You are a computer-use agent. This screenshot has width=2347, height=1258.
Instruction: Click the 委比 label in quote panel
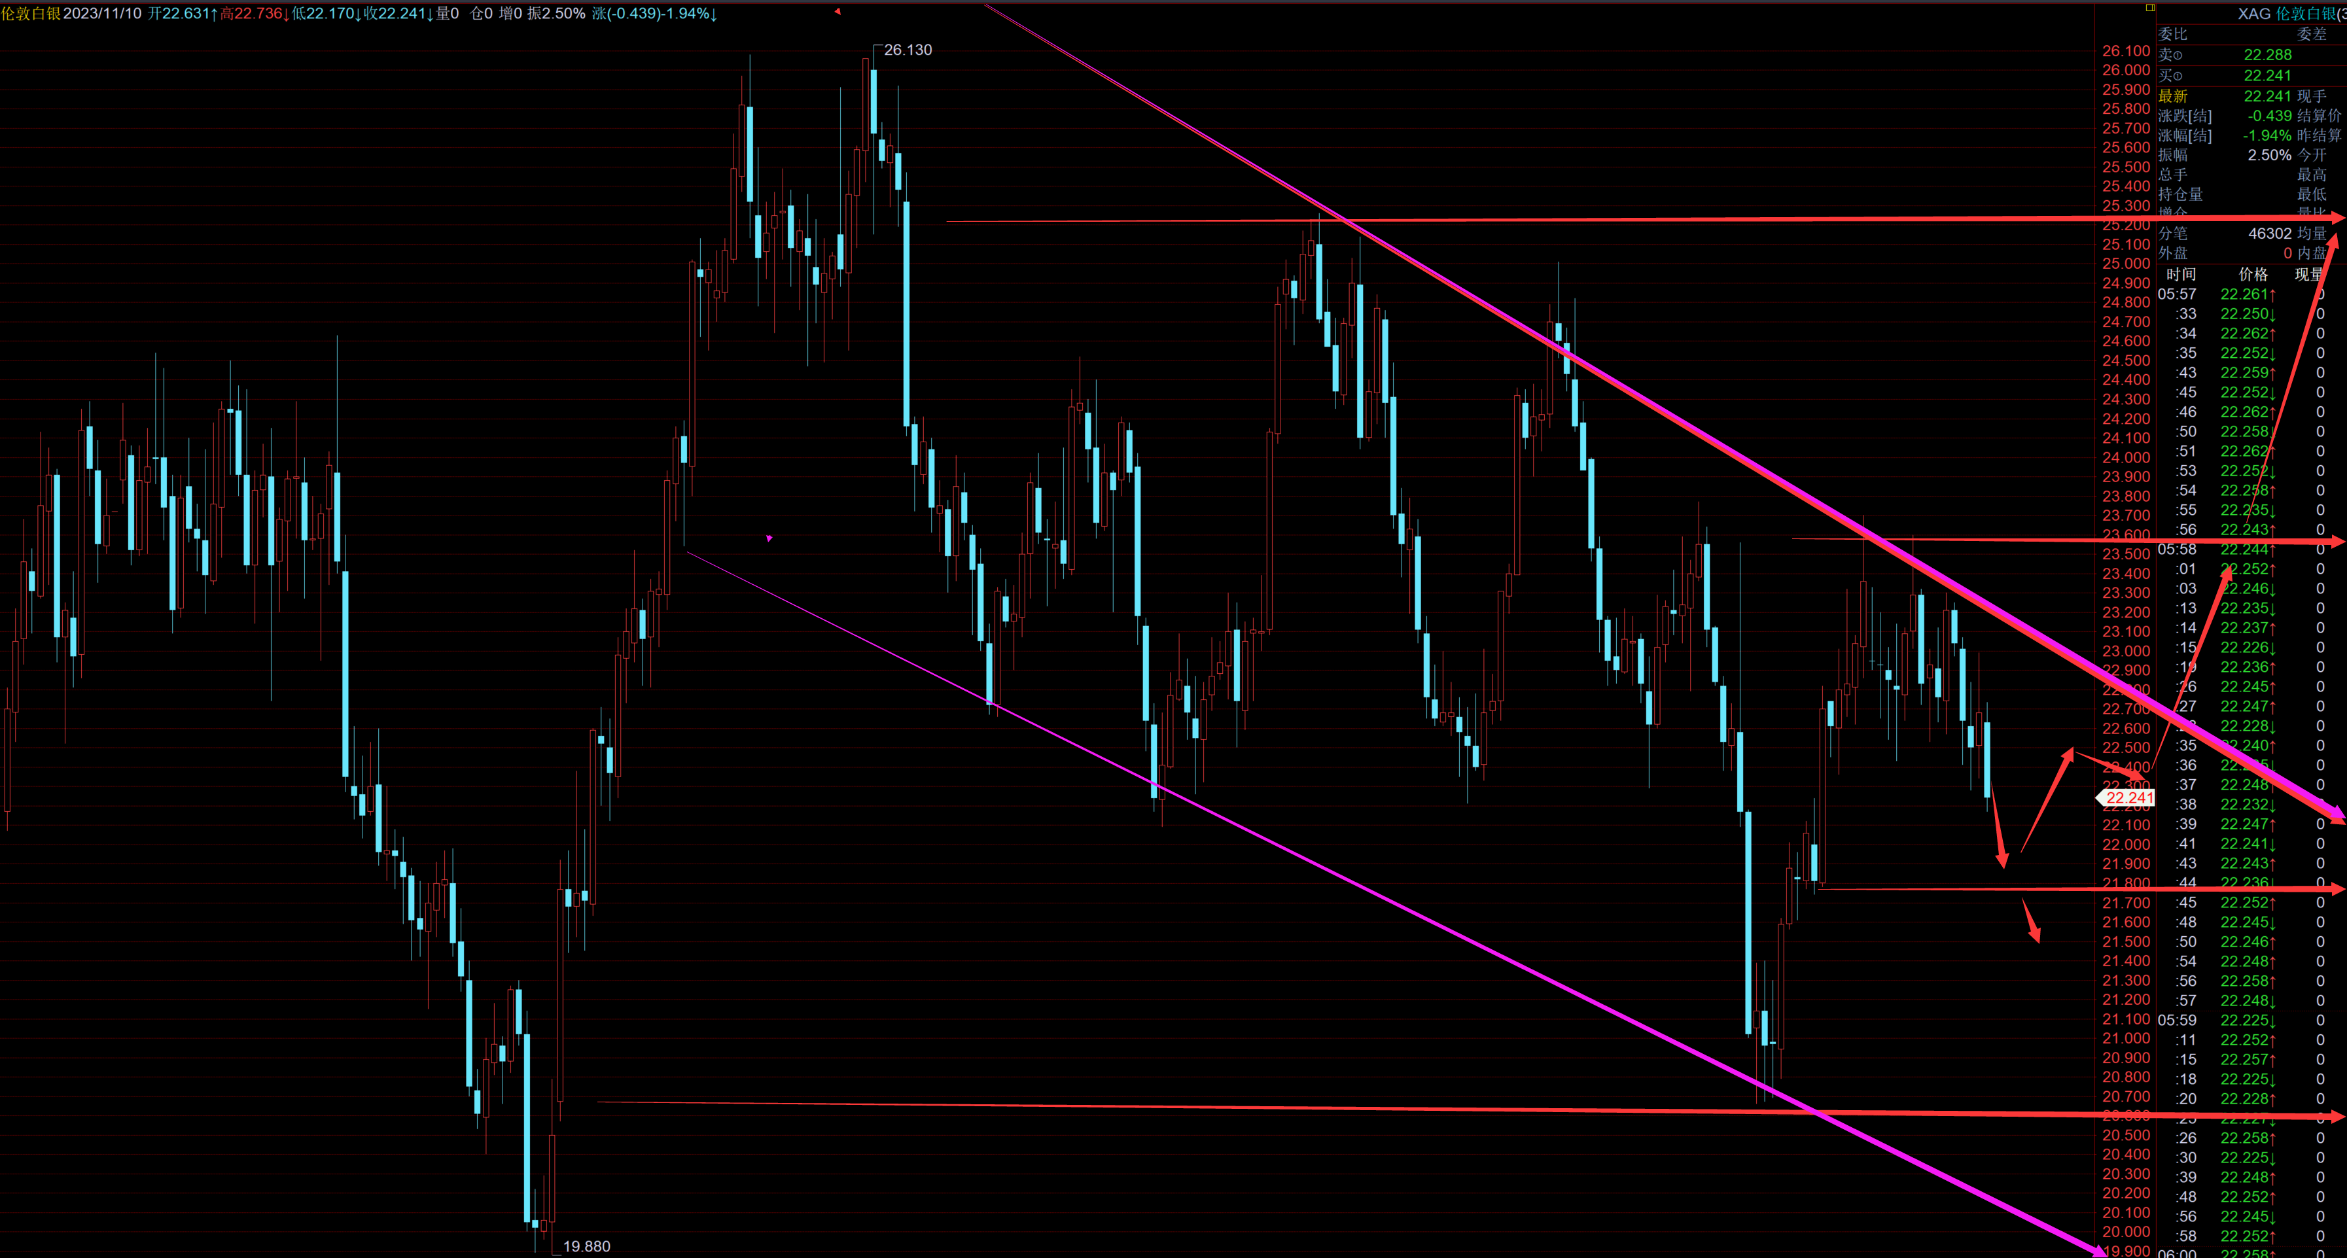pyautogui.click(x=2172, y=34)
